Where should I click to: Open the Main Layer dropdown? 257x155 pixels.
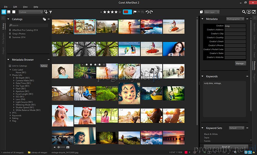[x=212, y=12]
